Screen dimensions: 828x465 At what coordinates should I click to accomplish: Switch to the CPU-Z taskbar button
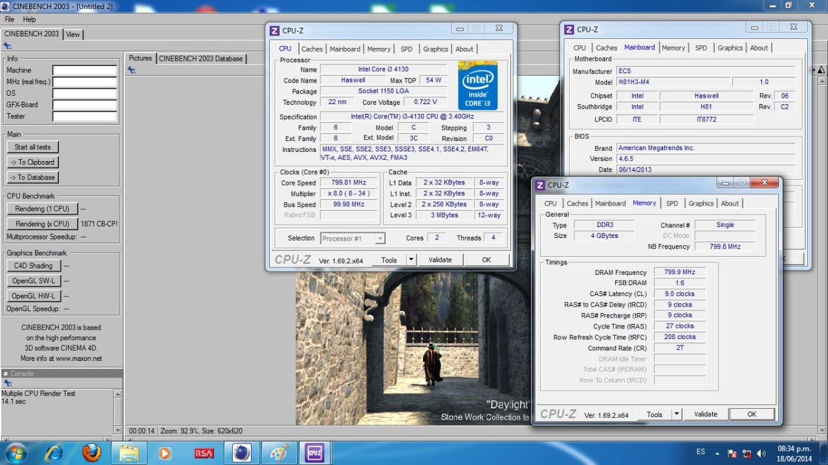tap(316, 453)
